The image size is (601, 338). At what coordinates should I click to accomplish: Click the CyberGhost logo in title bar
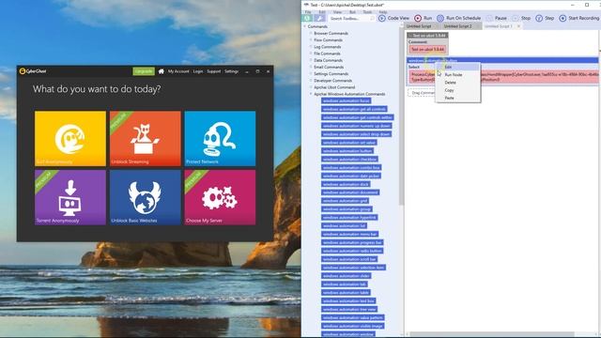coord(33,71)
